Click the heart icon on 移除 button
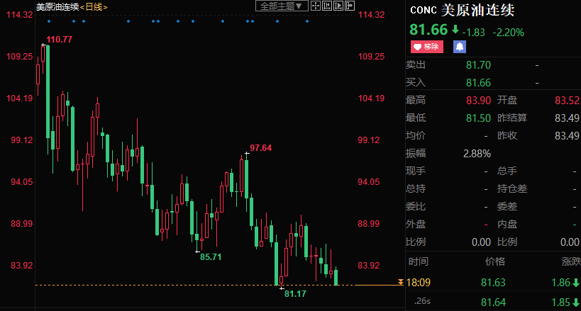The width and height of the screenshot is (581, 311). point(416,47)
